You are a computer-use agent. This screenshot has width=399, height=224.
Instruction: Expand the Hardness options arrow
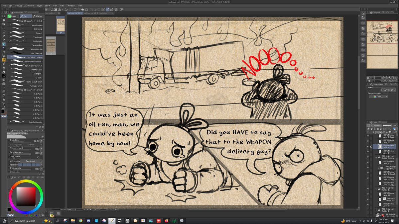pos(42,165)
